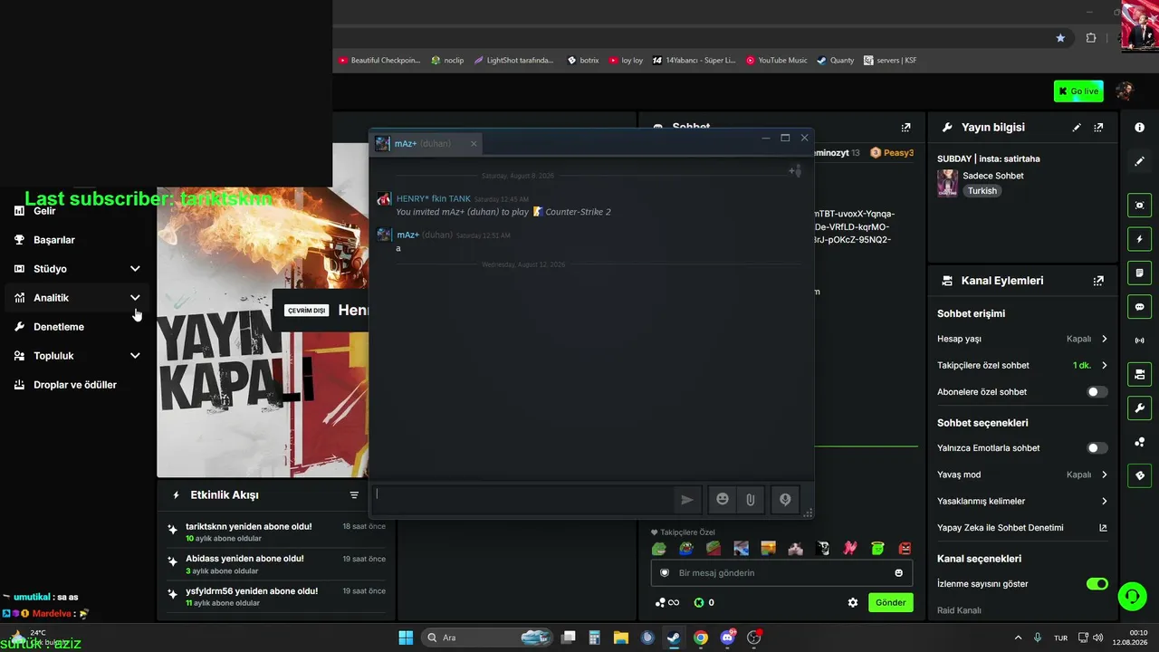Open the profile avatar next to Go live

(x=1125, y=91)
